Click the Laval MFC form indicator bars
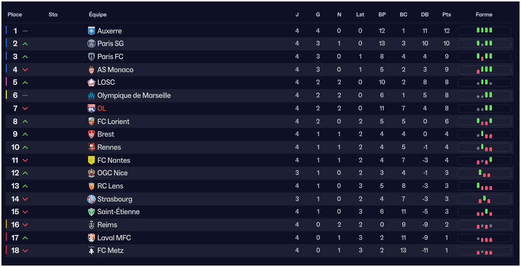 pyautogui.click(x=484, y=238)
